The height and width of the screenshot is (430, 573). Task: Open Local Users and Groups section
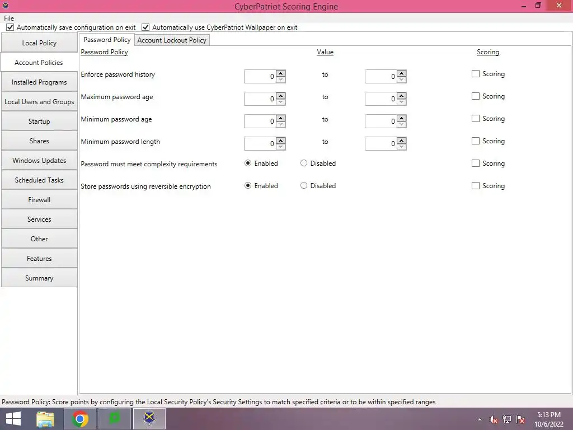[x=39, y=102]
